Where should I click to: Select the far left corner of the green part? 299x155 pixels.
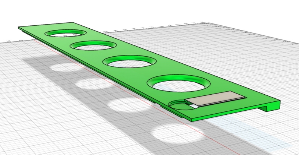click(x=19, y=28)
